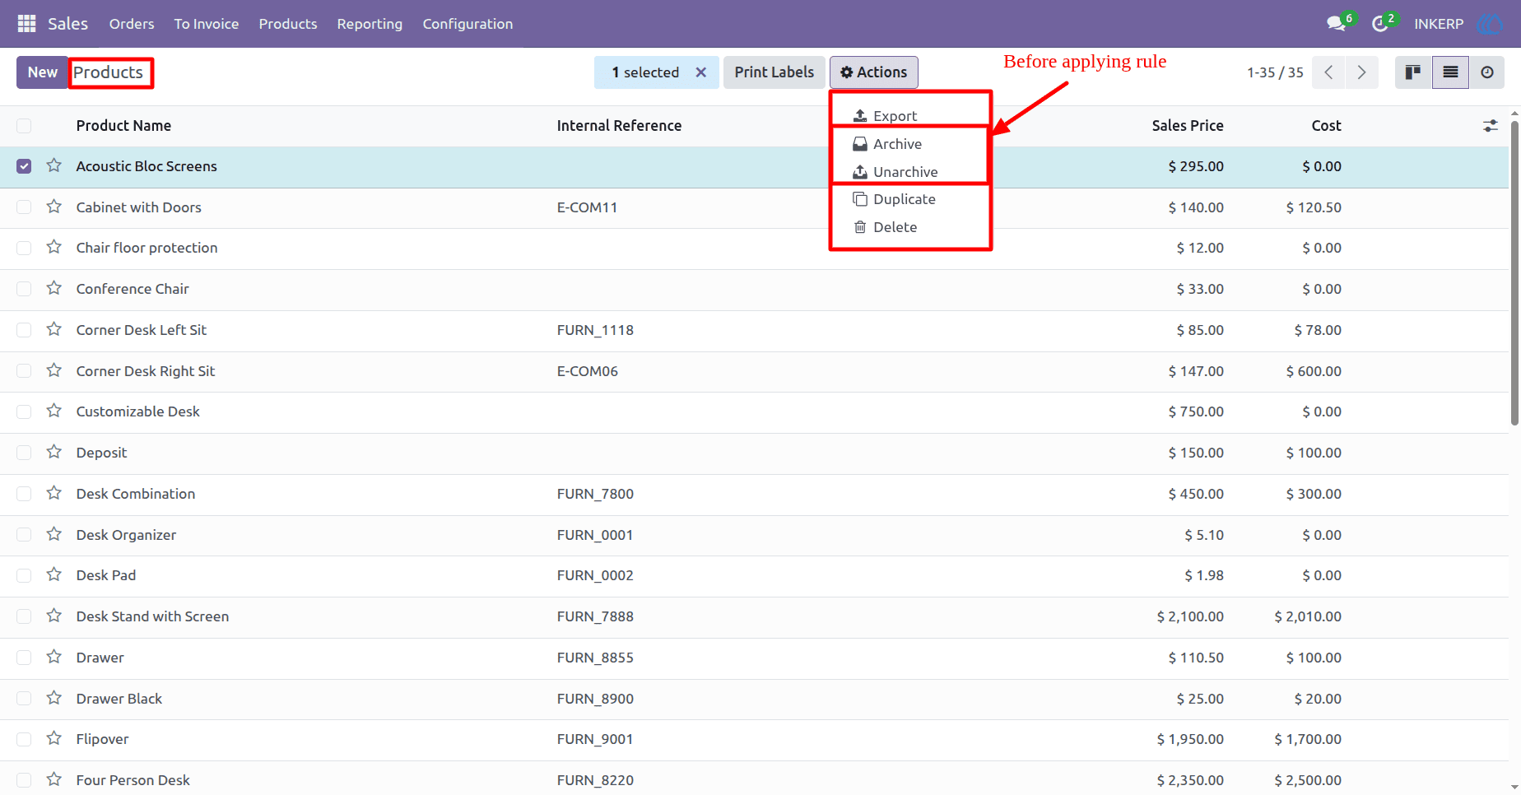Screen dimensions: 1521x795
Task: Star the Desk Combination product
Action: coord(54,493)
